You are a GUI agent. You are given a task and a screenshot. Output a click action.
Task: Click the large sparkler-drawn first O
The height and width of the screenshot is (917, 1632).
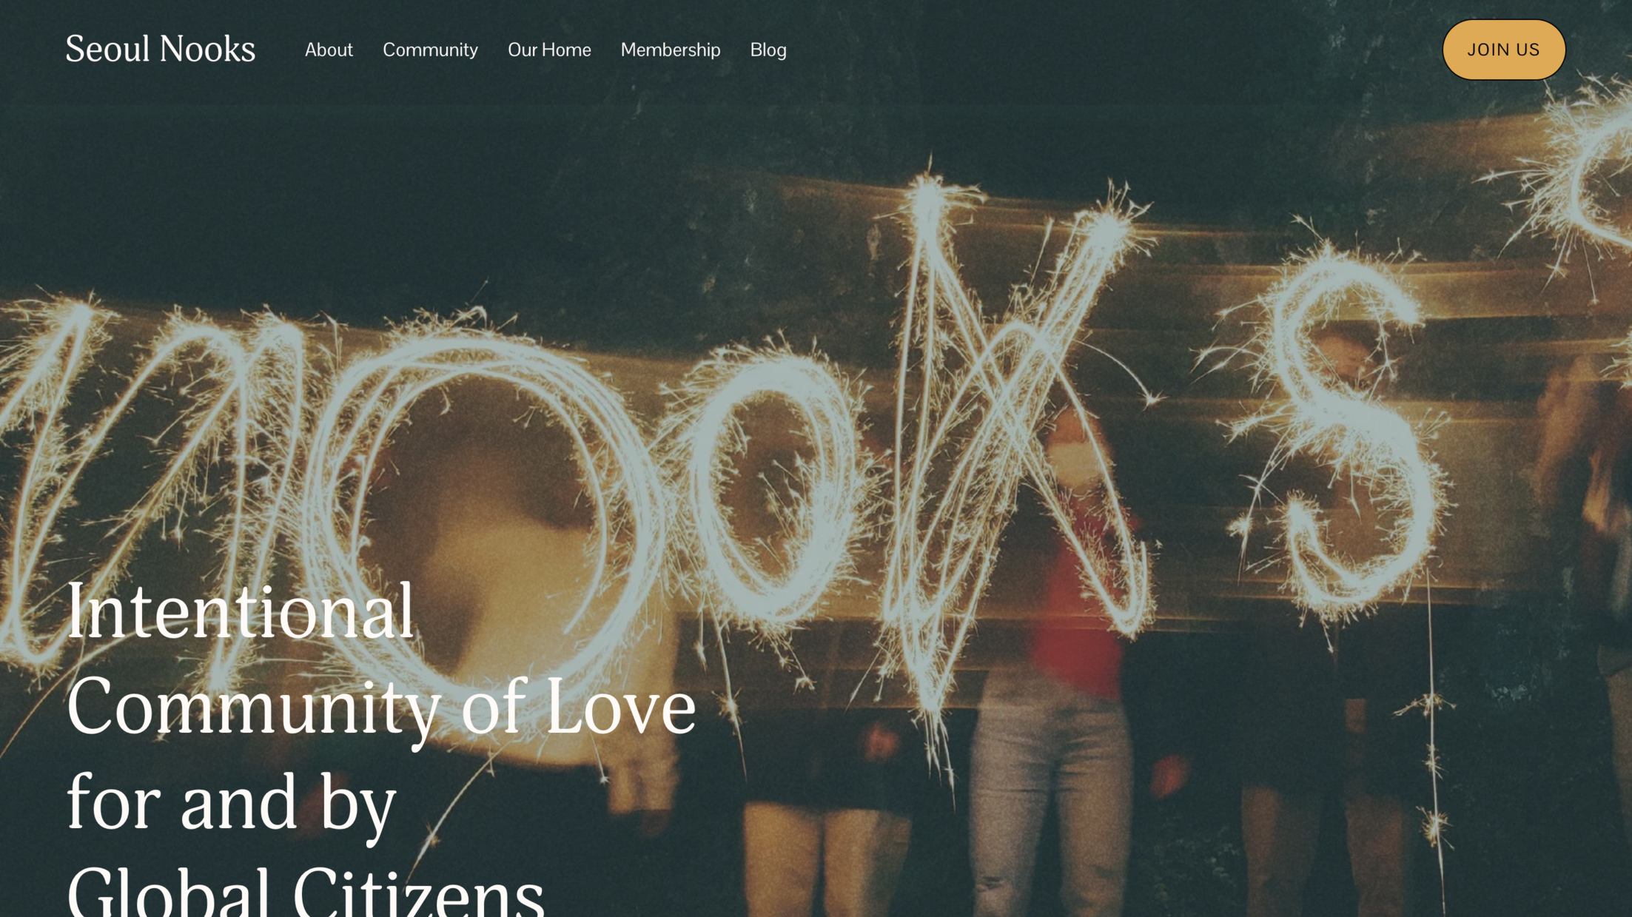coord(474,511)
